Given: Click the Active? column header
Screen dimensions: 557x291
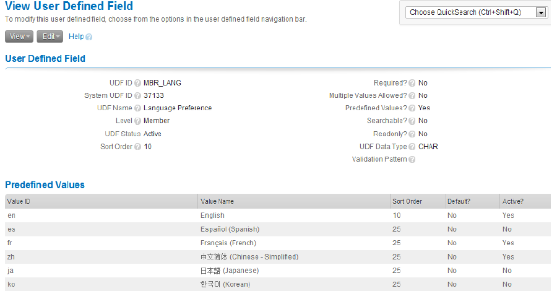Looking at the screenshot, I should 512,201.
